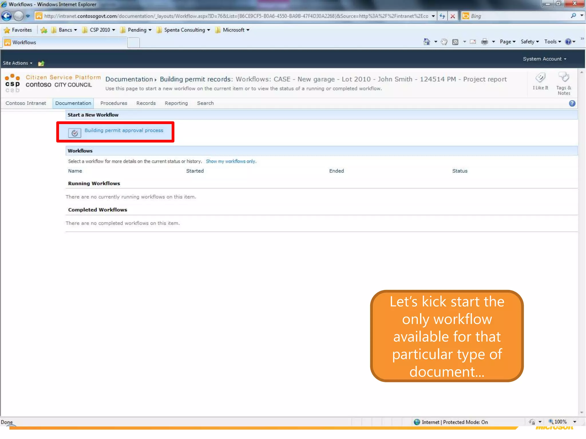Image resolution: width=586 pixels, height=439 pixels.
Task: Click the Read mail envelope icon
Action: click(x=473, y=42)
